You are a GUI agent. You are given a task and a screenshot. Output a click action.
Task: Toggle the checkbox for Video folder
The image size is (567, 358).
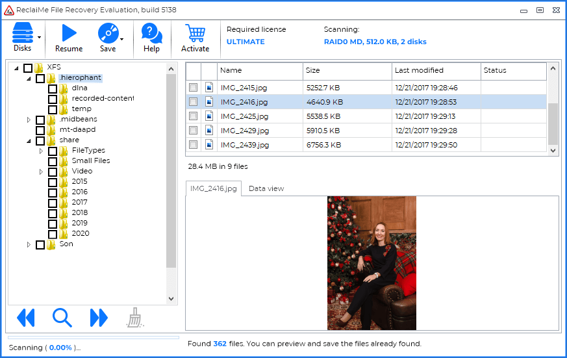coord(53,172)
